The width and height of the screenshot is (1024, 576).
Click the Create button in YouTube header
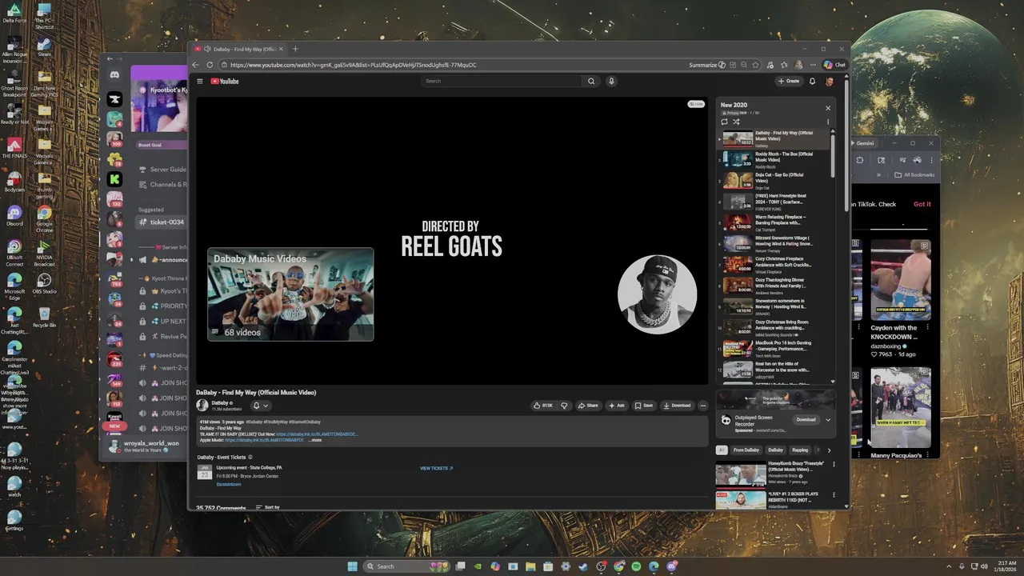point(789,81)
